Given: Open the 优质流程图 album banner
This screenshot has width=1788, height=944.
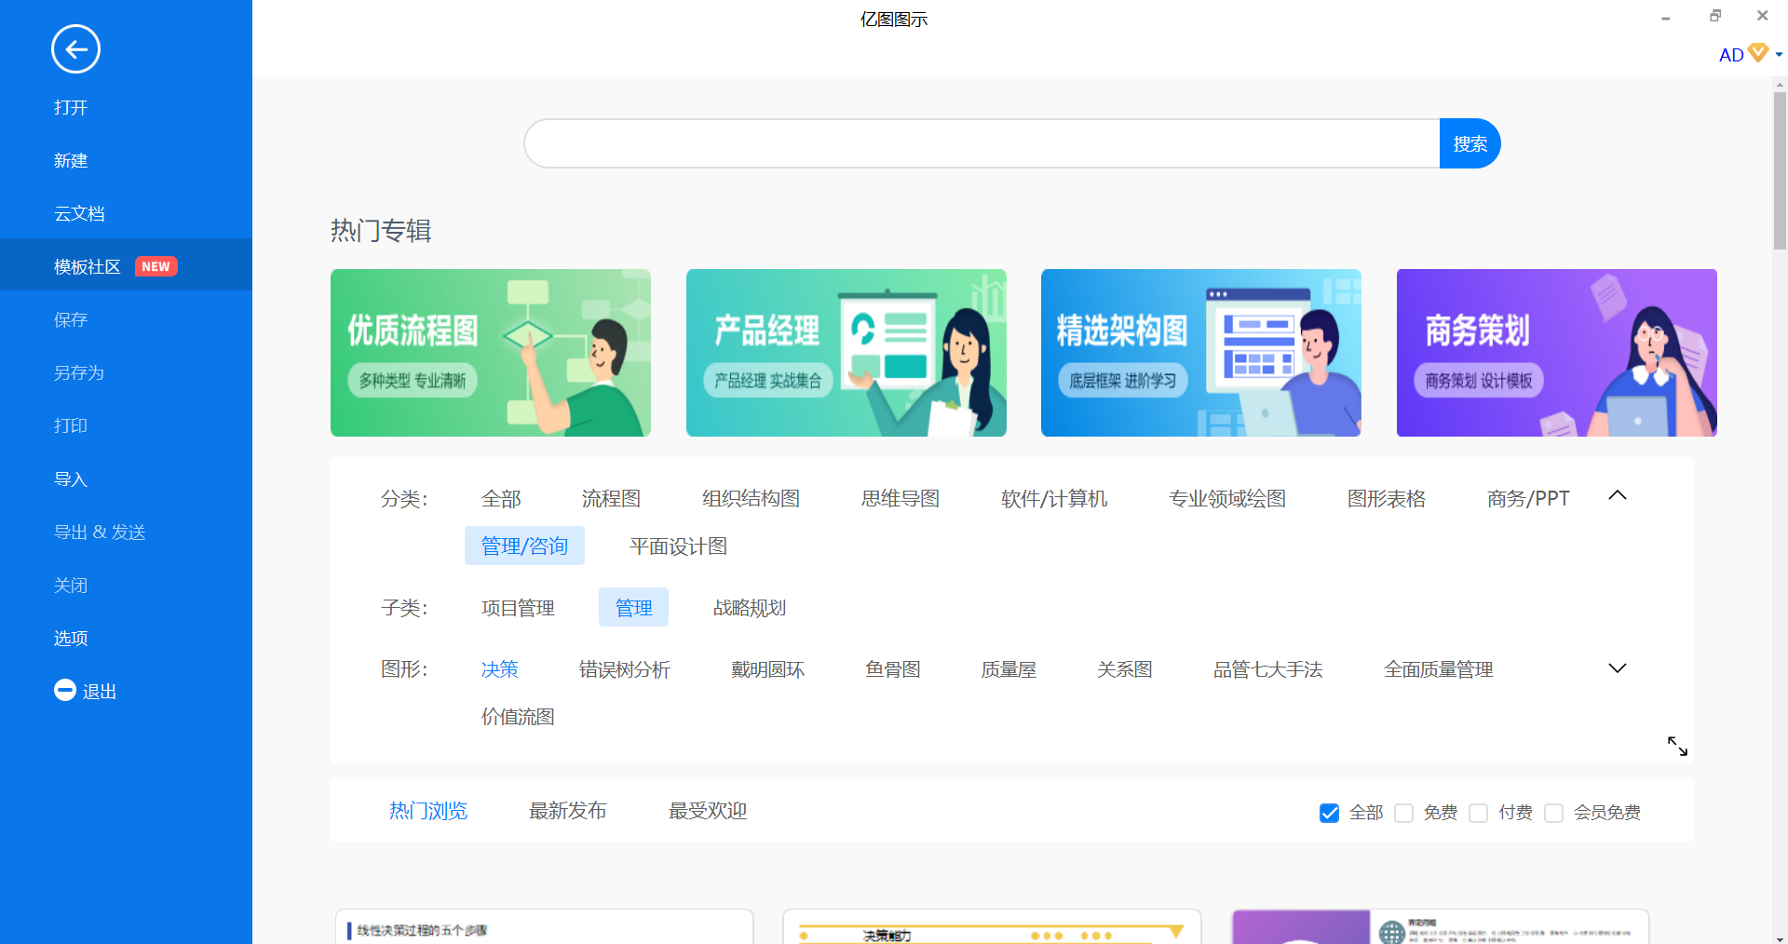Looking at the screenshot, I should click(491, 353).
